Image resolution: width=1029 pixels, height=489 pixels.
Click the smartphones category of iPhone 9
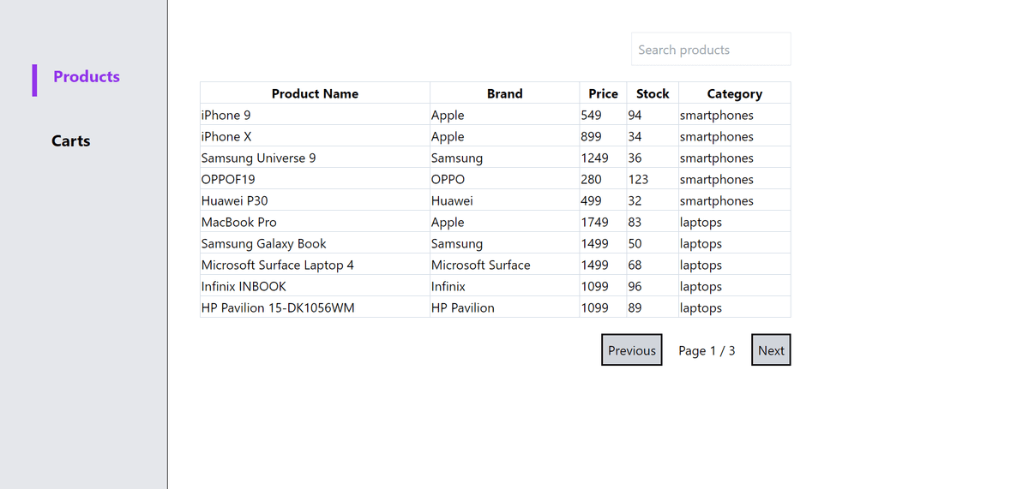point(716,115)
